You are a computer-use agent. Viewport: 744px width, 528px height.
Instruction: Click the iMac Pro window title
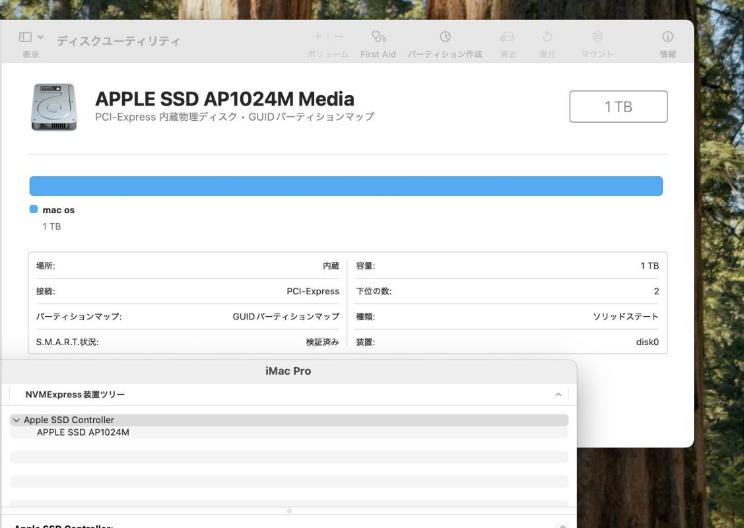click(x=288, y=371)
